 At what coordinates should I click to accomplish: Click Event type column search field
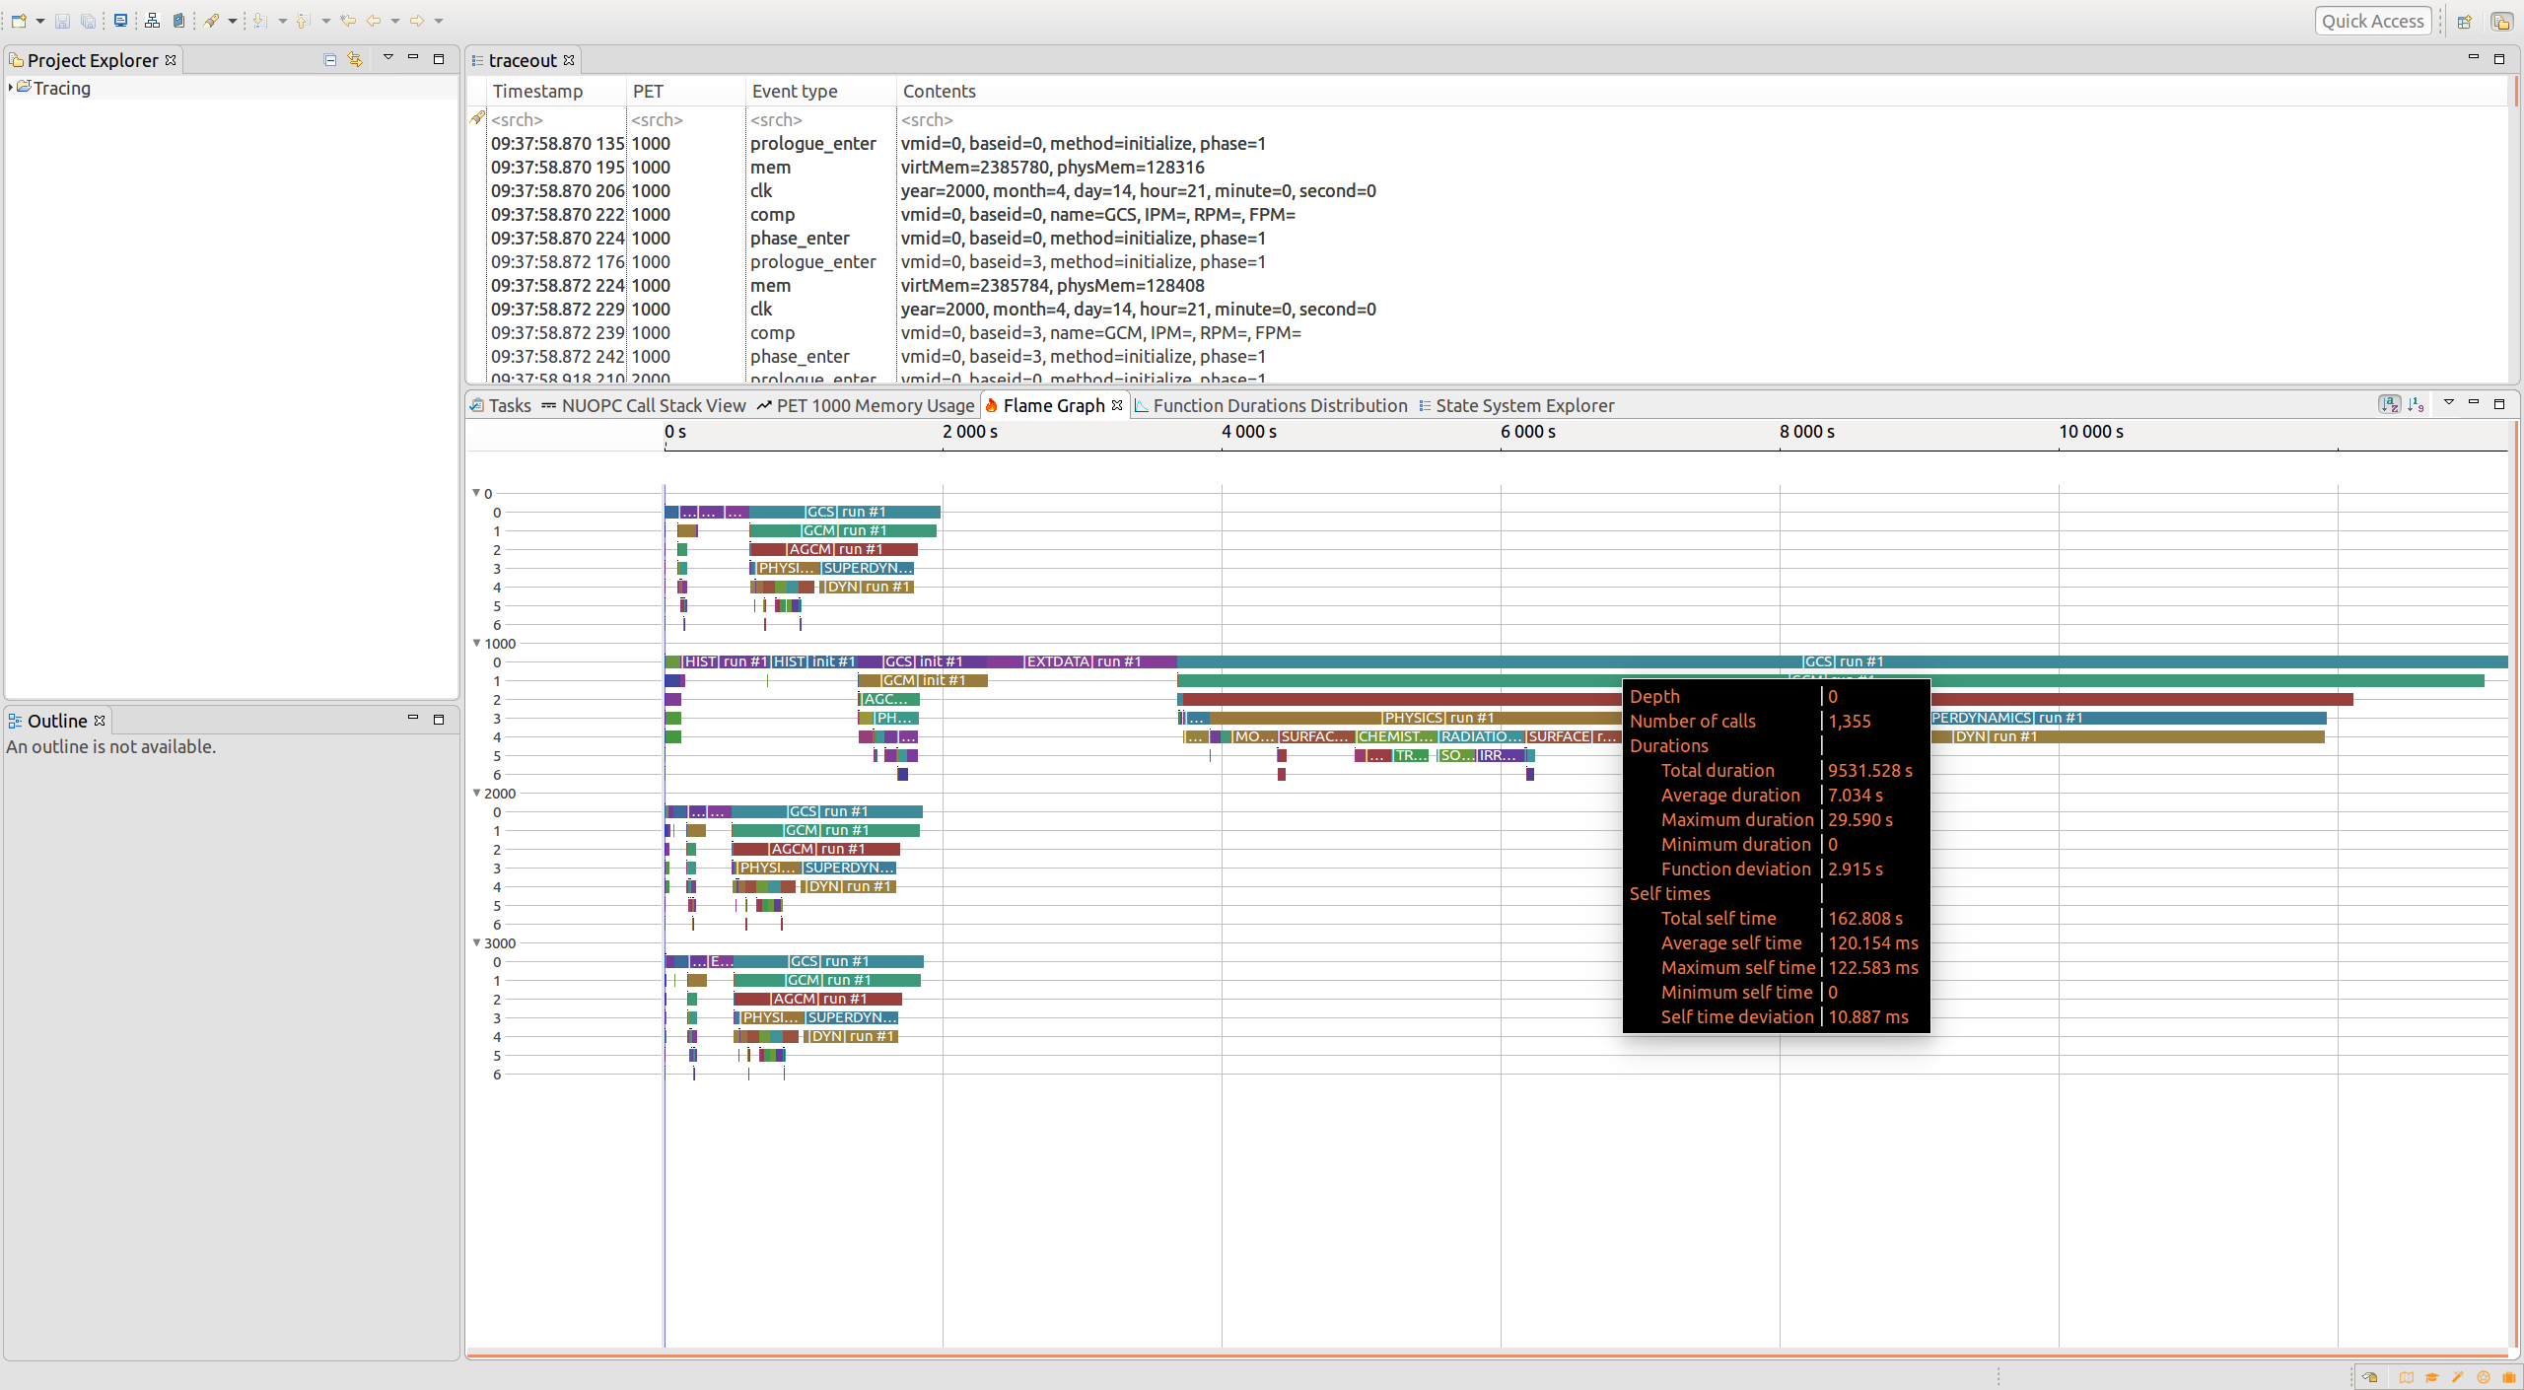click(x=821, y=119)
